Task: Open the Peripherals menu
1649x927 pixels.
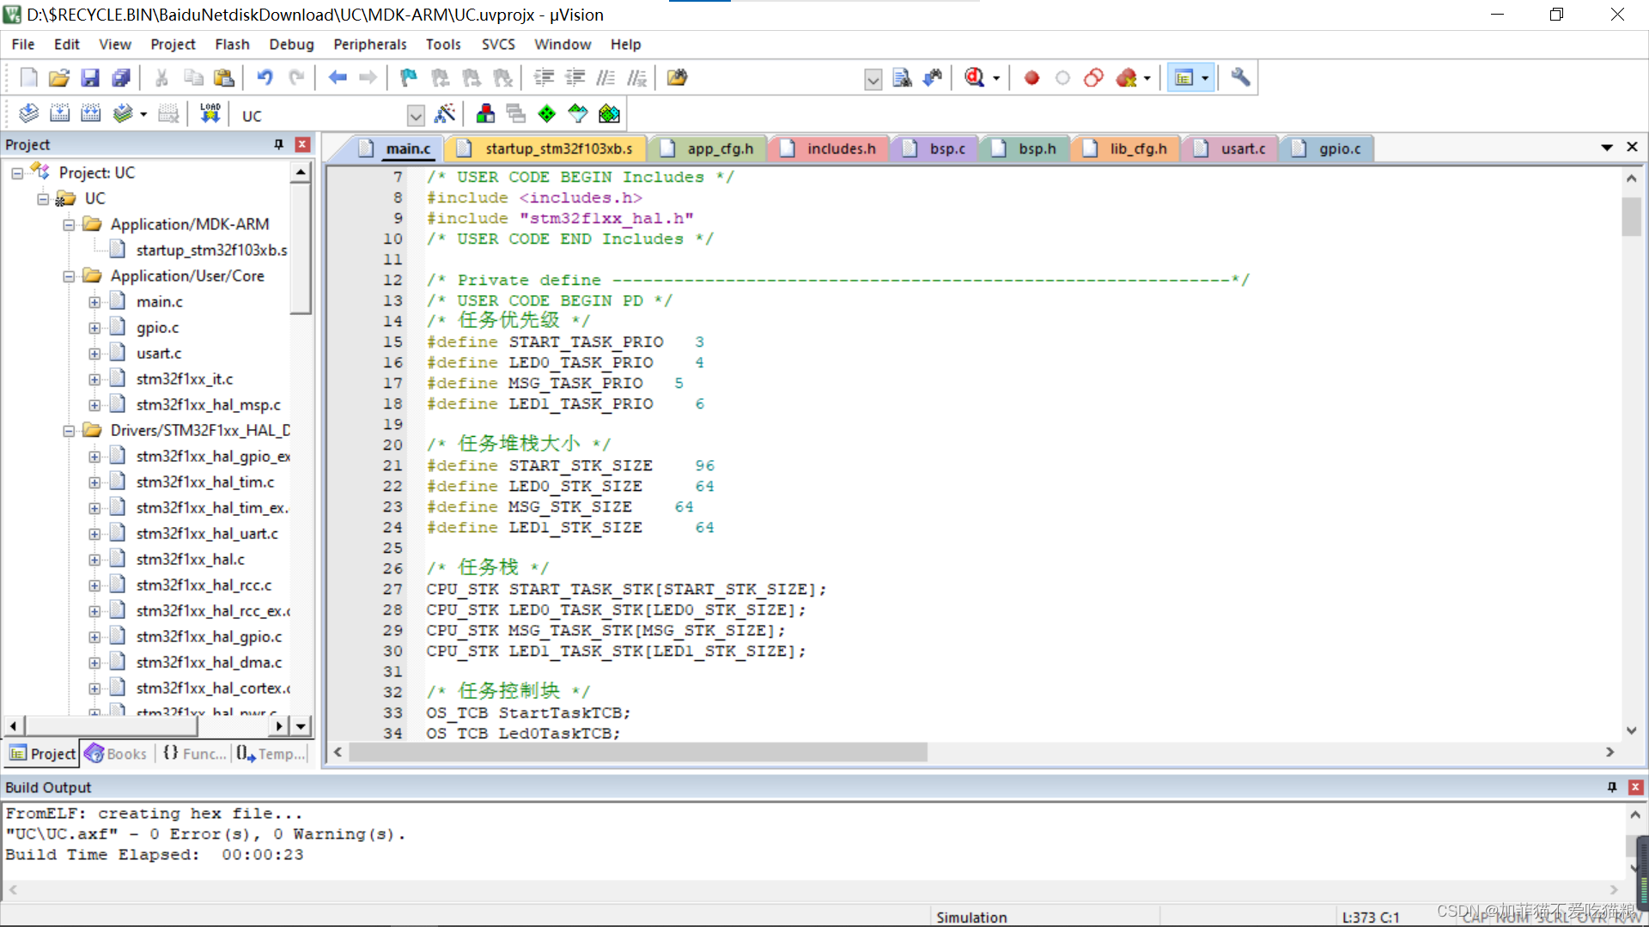Action: [369, 44]
